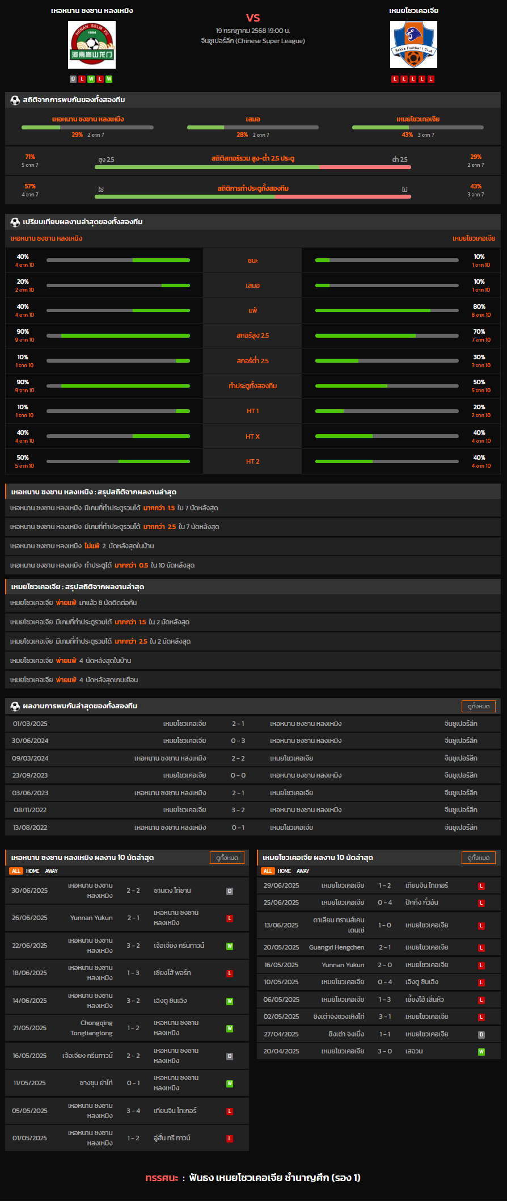507x1201 pixels.
Task: Select ALL tab in Meizhou last 10 matches
Action: pos(268,871)
